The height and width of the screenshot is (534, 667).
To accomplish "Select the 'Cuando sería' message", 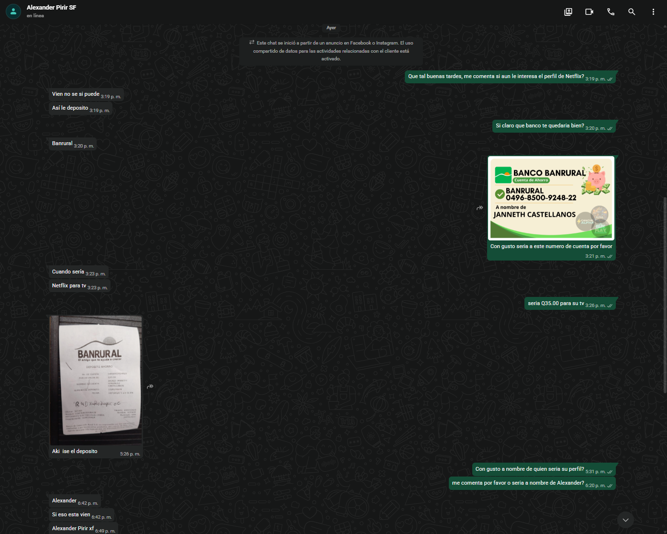I will click(x=78, y=272).
